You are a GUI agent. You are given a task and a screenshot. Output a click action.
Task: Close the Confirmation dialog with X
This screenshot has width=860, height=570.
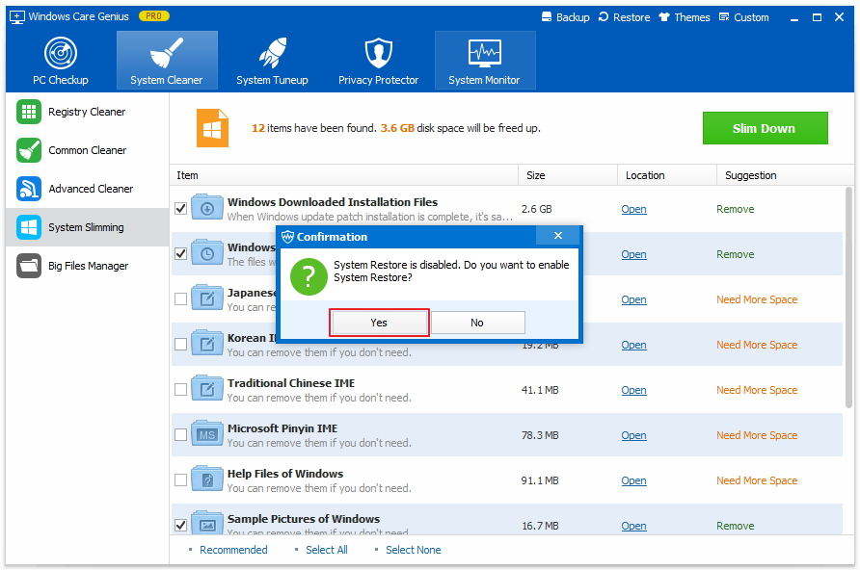[558, 236]
